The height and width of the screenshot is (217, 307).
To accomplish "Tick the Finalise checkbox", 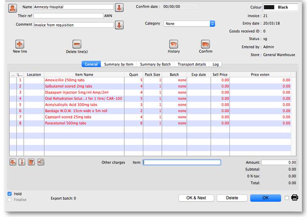I will click(10, 200).
